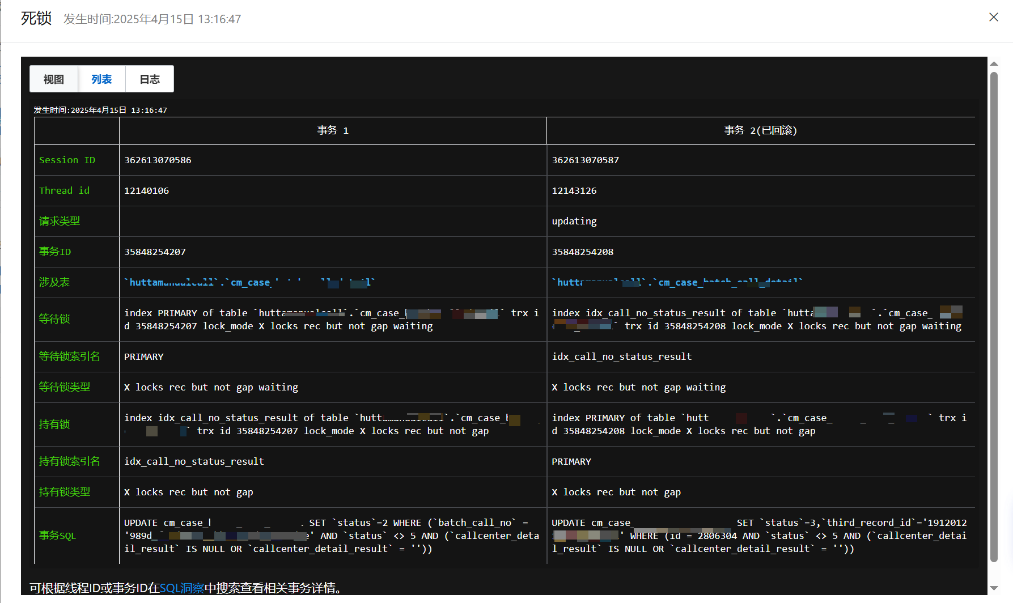The image size is (1013, 603).
Task: Click the 等待锁索引名 row label
Action: [70, 357]
